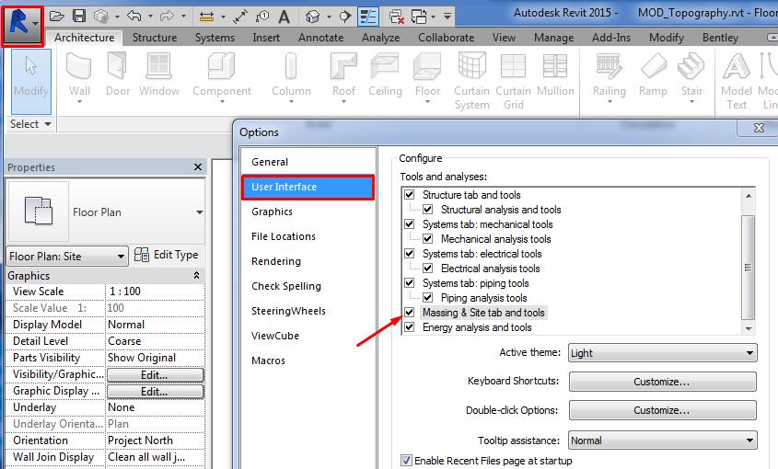Click the Roof tool icon
Image resolution: width=778 pixels, height=469 pixels.
point(343,66)
